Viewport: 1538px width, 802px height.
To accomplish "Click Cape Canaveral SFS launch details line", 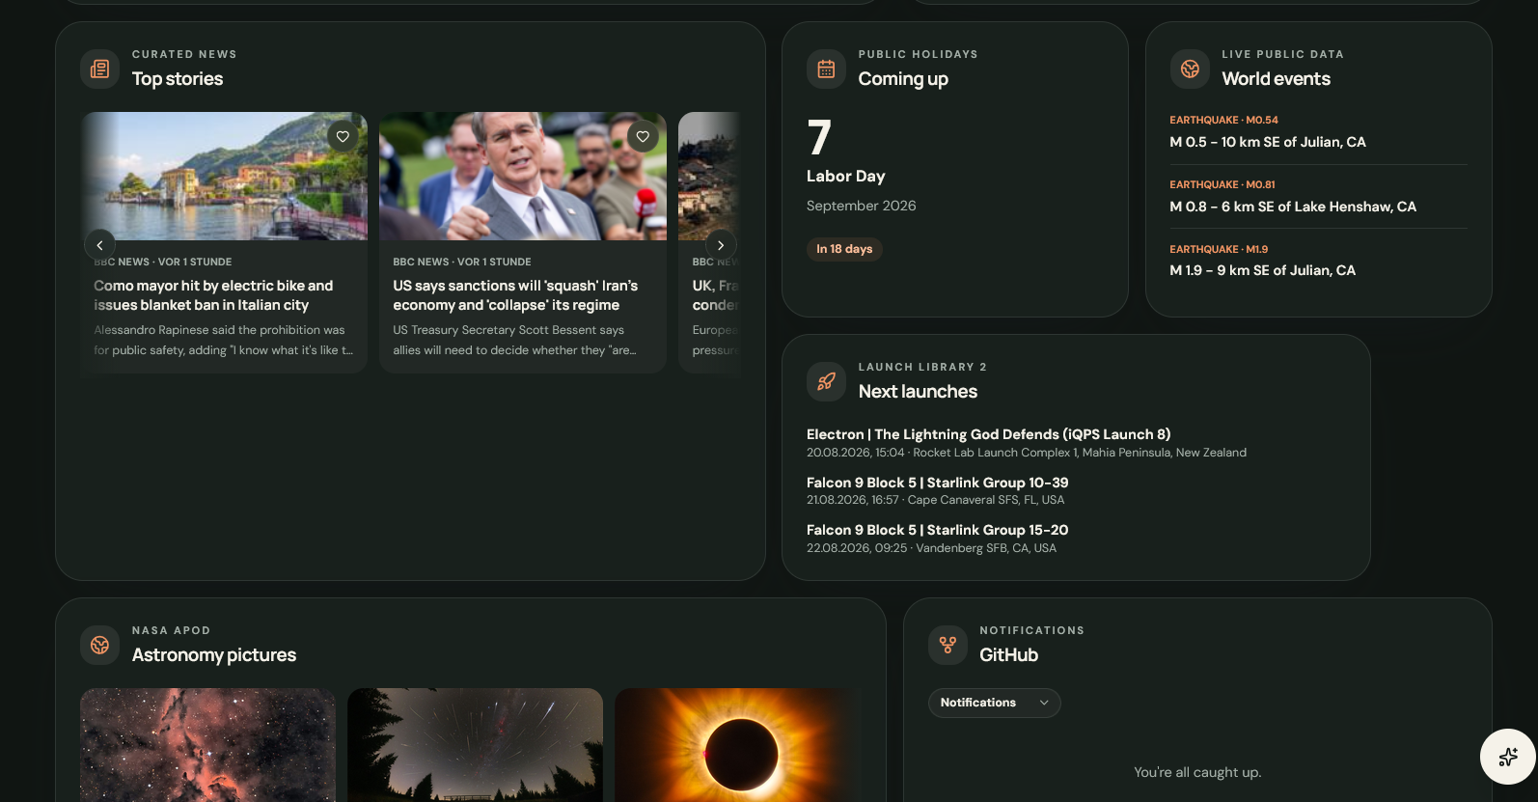I will pyautogui.click(x=936, y=500).
